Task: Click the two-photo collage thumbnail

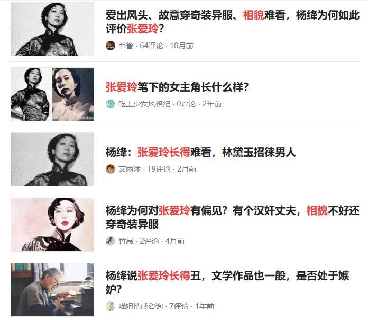Action: click(x=52, y=94)
